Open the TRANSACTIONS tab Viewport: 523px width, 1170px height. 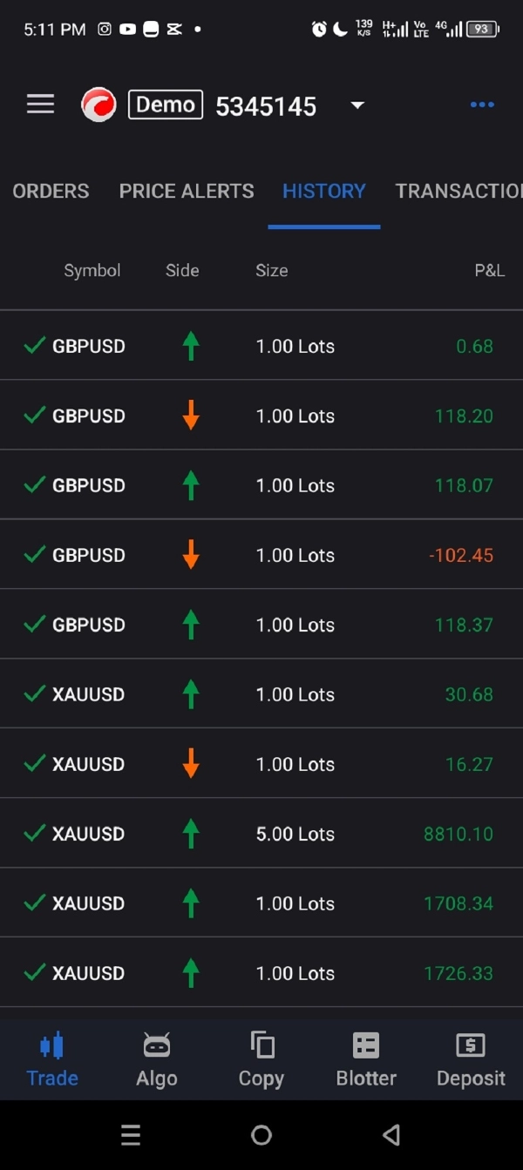click(x=458, y=191)
